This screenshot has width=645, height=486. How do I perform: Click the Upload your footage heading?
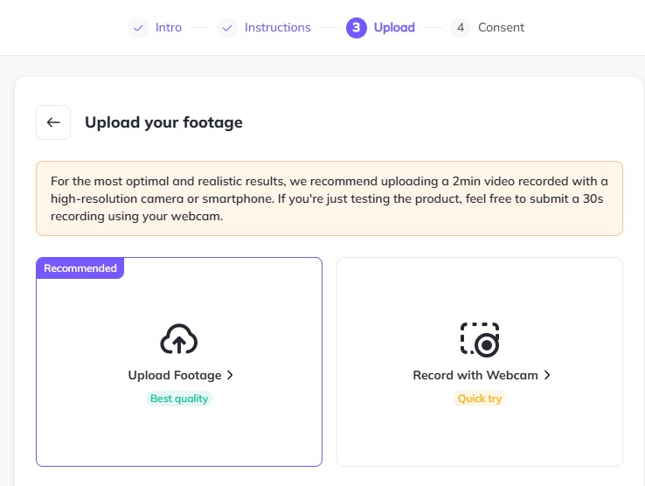click(163, 122)
